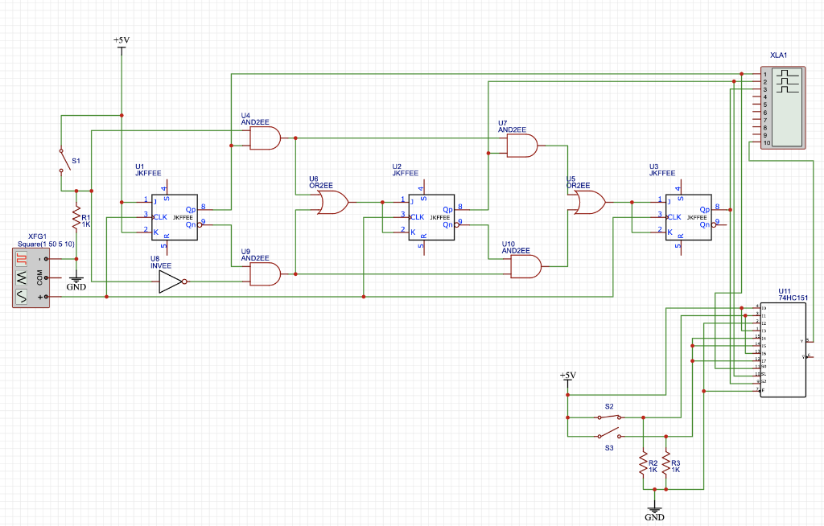The width and height of the screenshot is (824, 526).
Task: Pick the U3 JK flip-flop body
Action: coord(689,217)
